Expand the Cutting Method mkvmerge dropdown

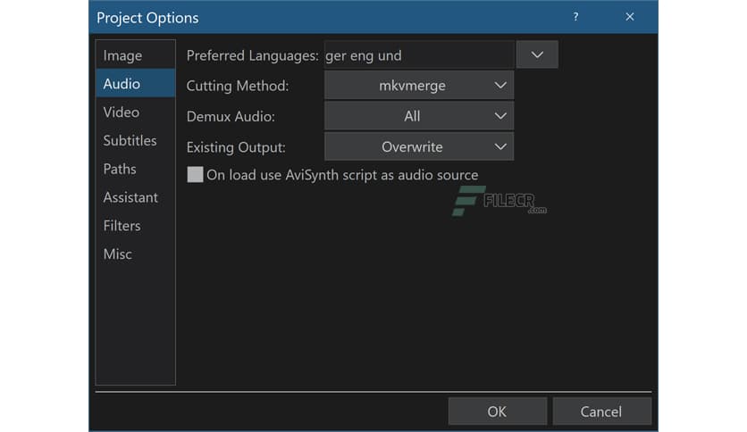[418, 86]
